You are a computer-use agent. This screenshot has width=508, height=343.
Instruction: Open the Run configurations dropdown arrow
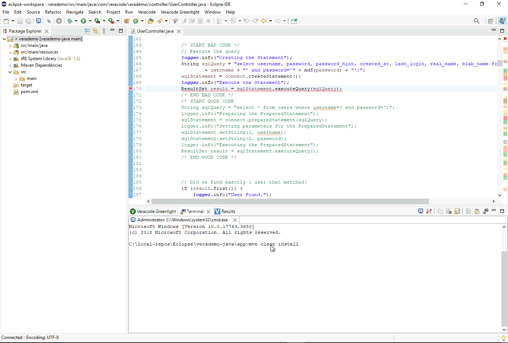pos(90,21)
